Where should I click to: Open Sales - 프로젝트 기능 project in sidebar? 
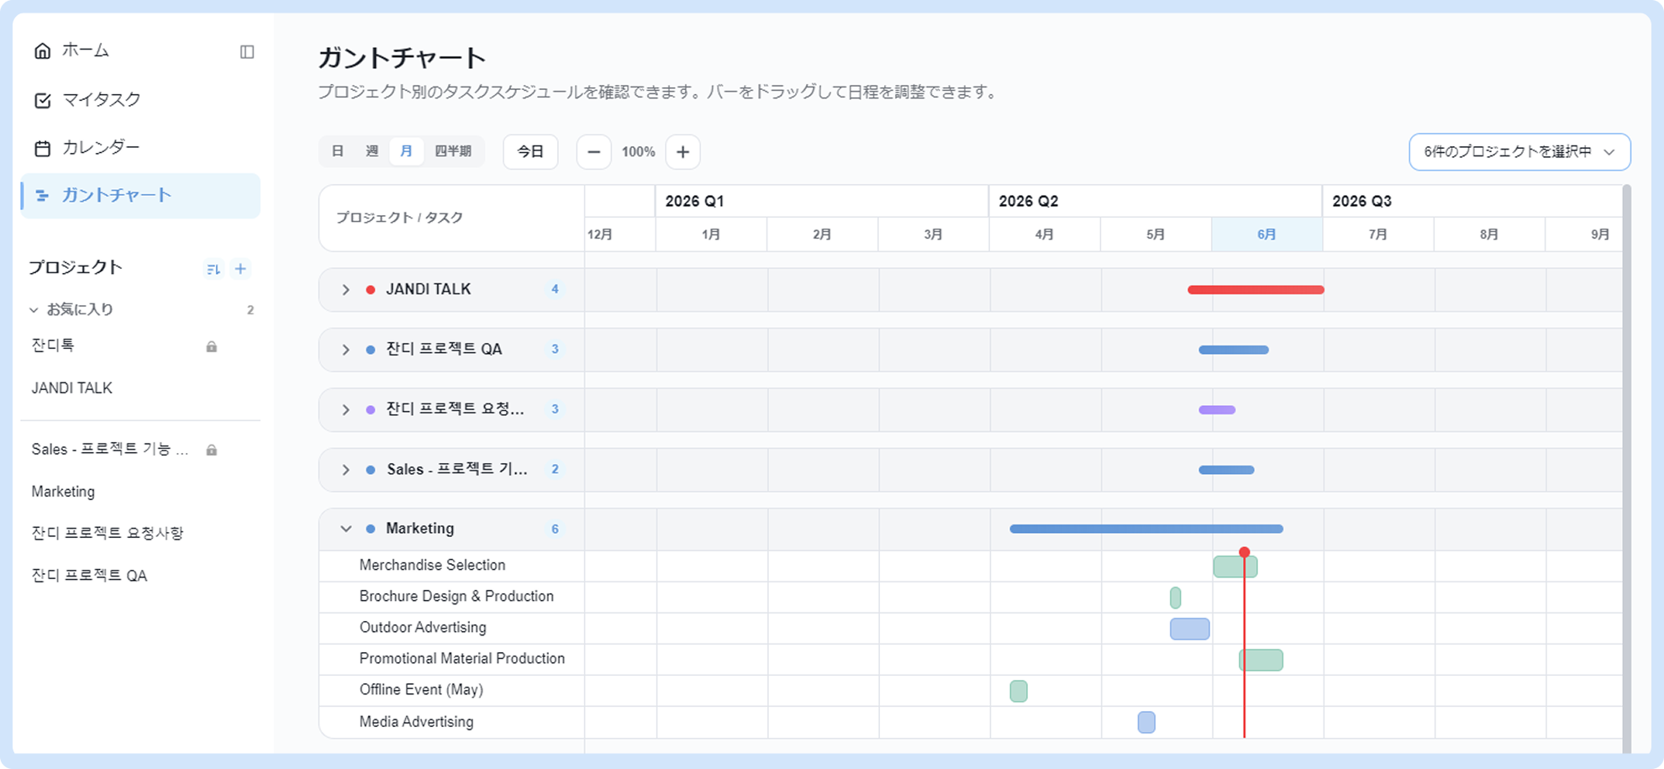click(110, 450)
